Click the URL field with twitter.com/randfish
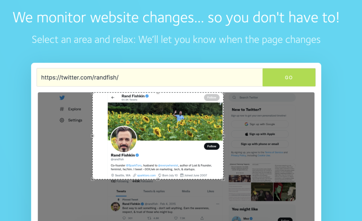 (150, 77)
